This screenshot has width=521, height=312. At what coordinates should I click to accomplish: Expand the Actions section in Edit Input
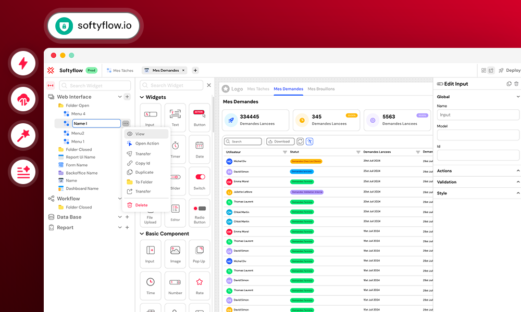[518, 171]
